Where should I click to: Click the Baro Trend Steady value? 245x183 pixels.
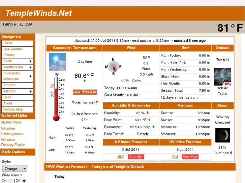143,134
